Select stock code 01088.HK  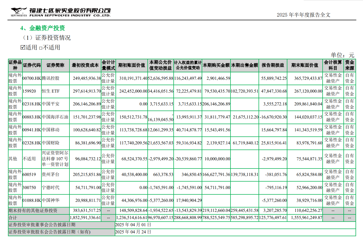(32, 200)
